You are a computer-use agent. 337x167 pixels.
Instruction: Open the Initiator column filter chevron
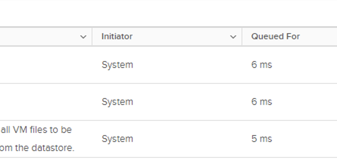click(x=233, y=37)
